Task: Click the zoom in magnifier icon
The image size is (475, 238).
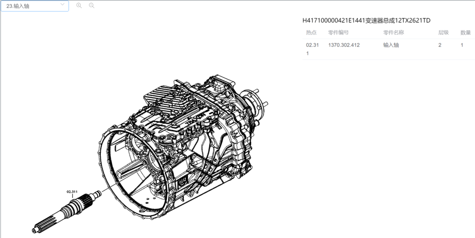Action: point(79,6)
